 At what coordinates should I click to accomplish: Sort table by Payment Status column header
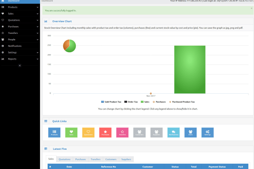tap(217, 167)
